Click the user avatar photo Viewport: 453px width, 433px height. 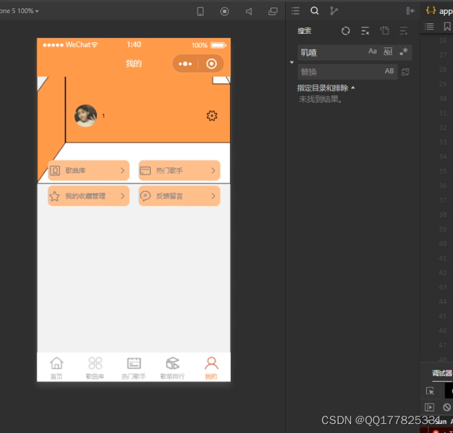click(x=85, y=115)
